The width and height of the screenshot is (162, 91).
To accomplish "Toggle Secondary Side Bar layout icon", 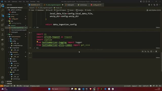I will pyautogui.click(x=146, y=2).
